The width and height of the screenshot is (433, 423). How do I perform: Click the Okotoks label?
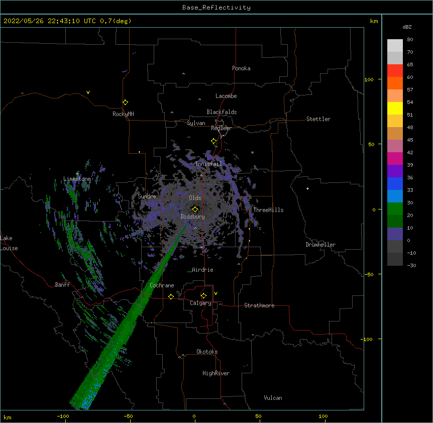[x=207, y=352]
